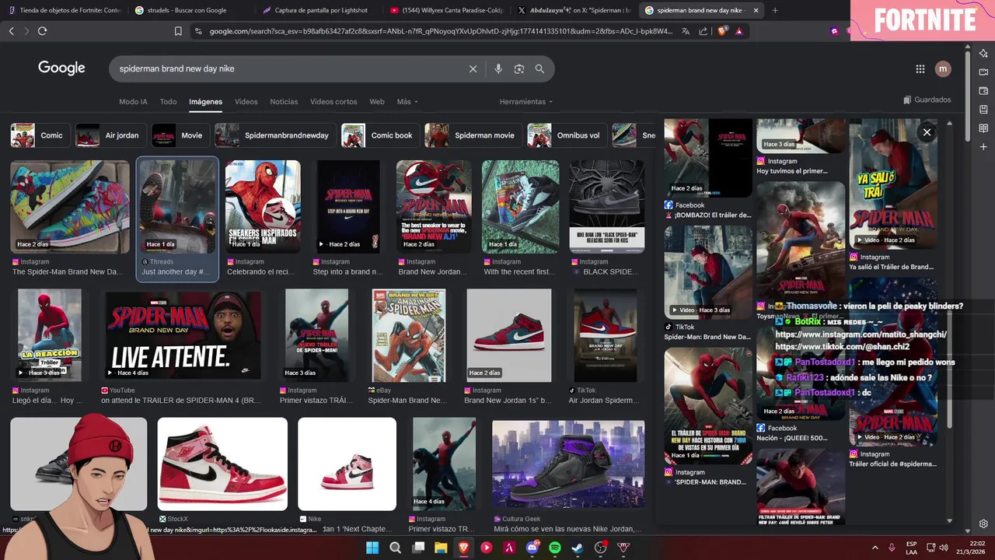
Task: Open Spotify from the taskbar
Action: (555, 548)
